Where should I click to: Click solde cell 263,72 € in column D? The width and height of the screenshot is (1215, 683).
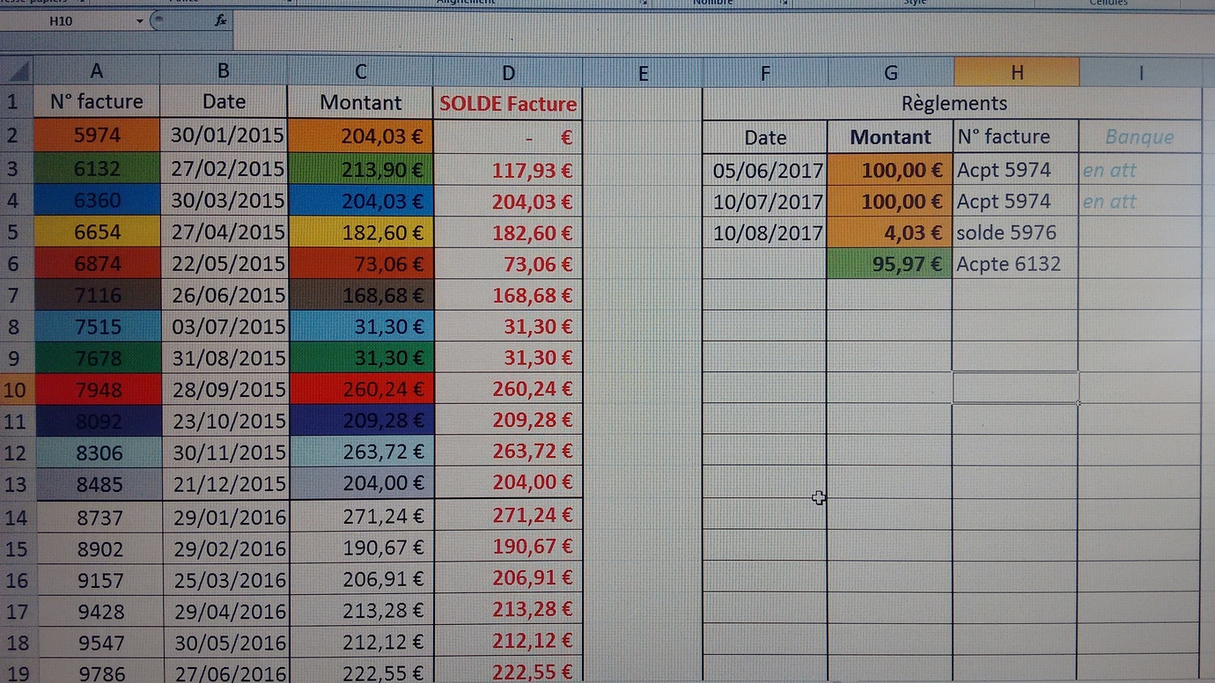508,452
